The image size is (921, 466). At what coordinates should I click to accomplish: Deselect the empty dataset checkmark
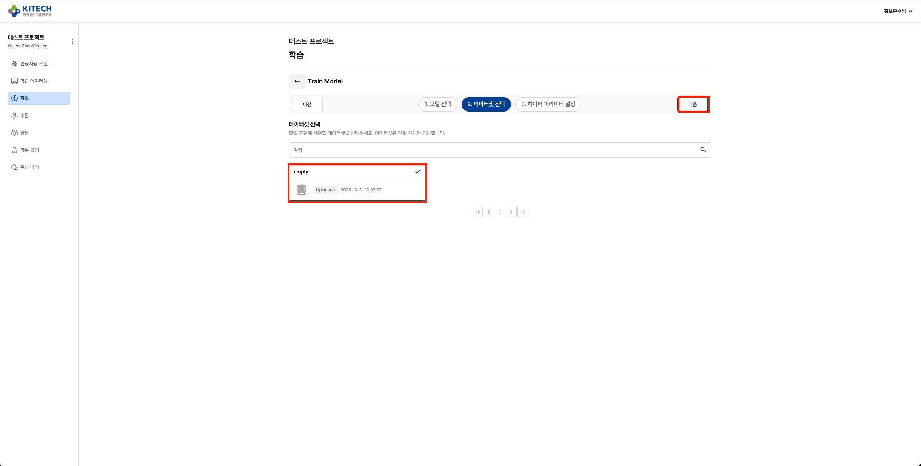tap(417, 172)
